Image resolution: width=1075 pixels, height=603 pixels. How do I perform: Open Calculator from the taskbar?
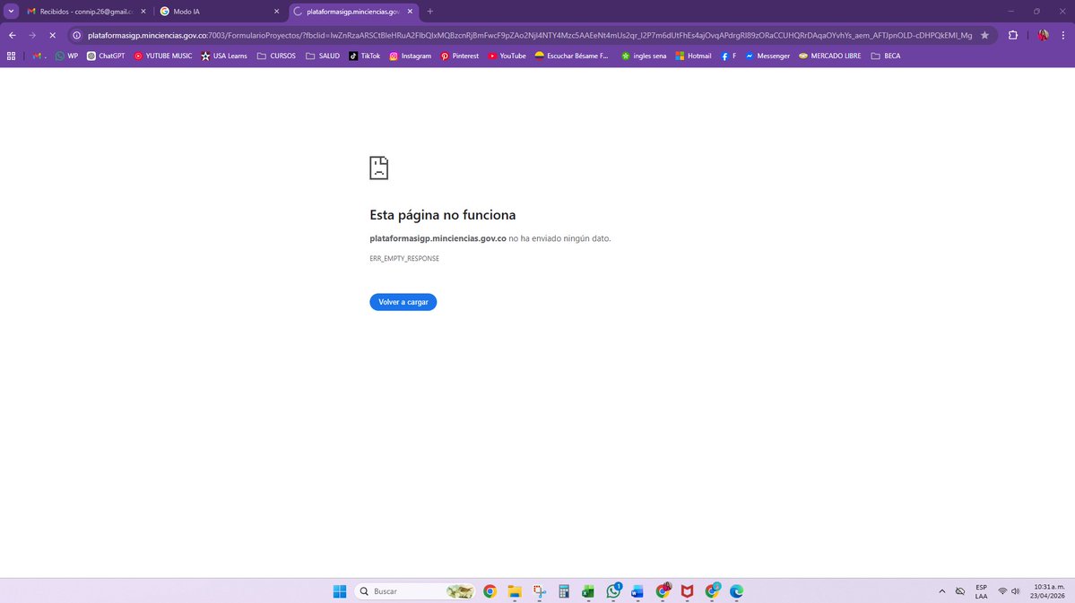click(x=564, y=591)
